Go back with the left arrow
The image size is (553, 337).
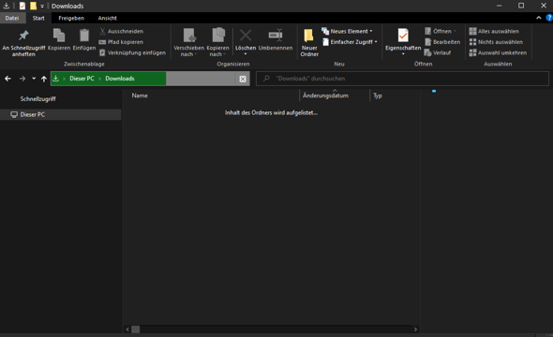[7, 79]
